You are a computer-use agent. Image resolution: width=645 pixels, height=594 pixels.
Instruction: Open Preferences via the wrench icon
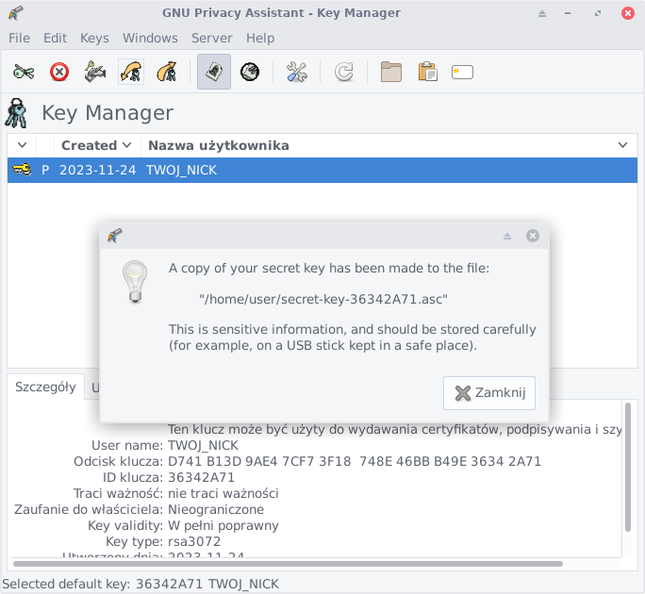297,72
